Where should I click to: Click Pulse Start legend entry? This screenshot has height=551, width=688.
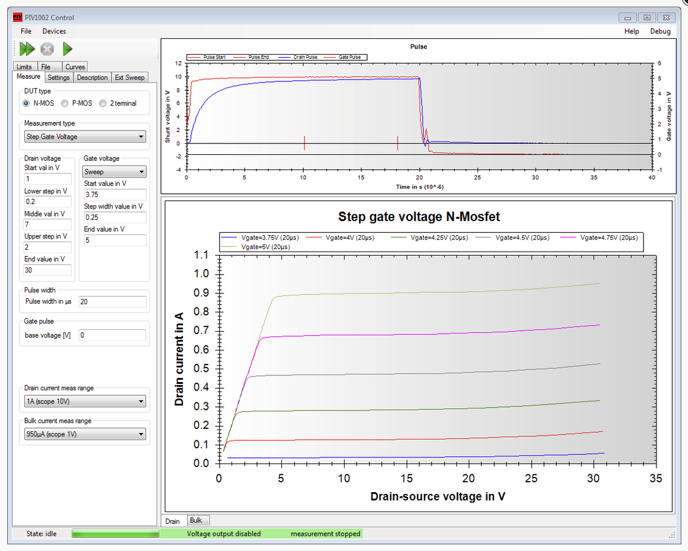207,57
